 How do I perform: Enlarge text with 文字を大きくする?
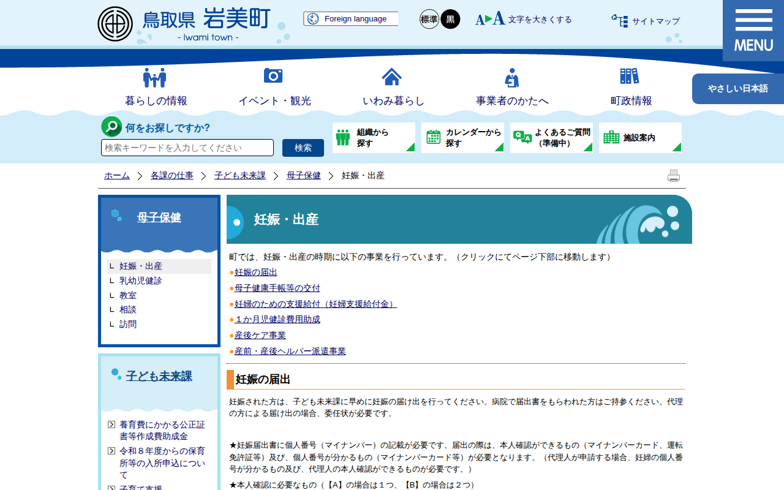click(x=524, y=19)
